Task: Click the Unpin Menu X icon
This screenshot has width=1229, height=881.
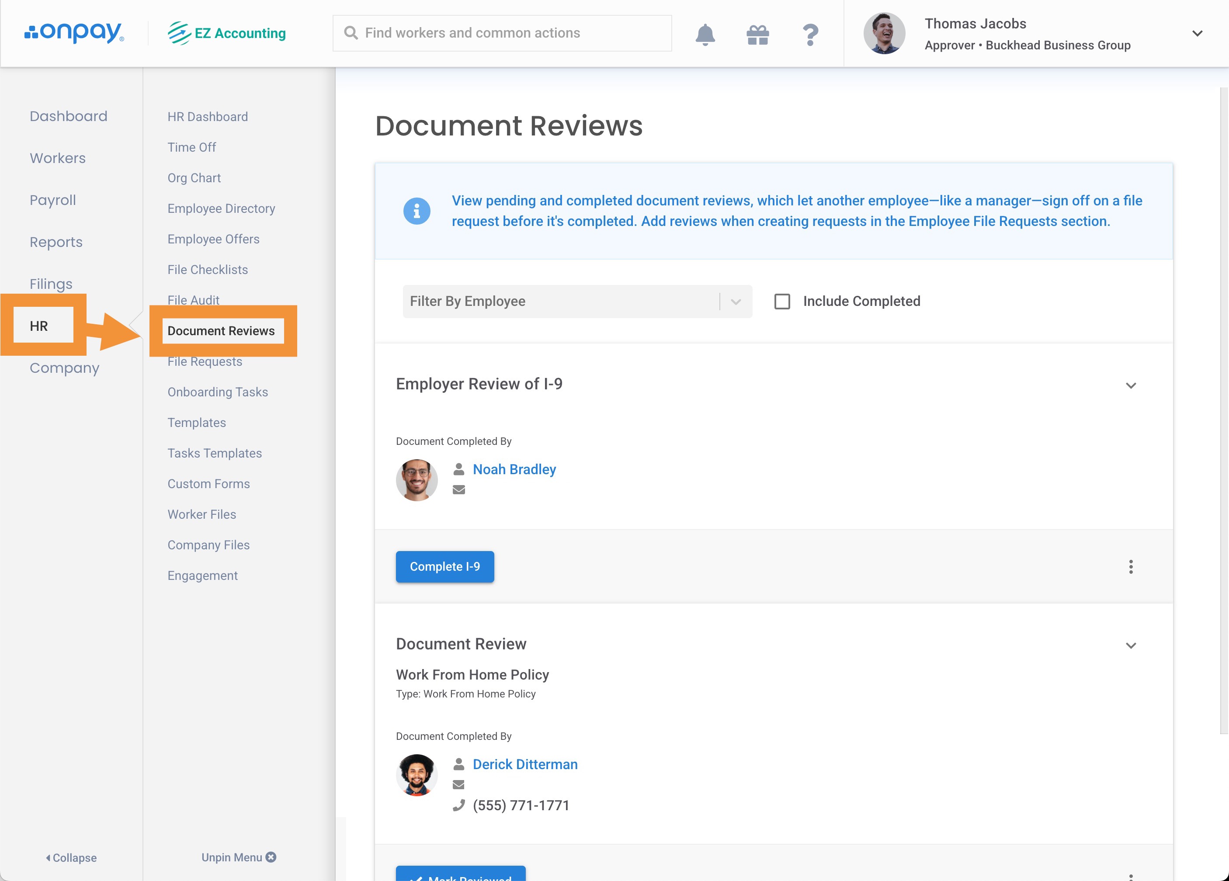Action: click(x=271, y=857)
